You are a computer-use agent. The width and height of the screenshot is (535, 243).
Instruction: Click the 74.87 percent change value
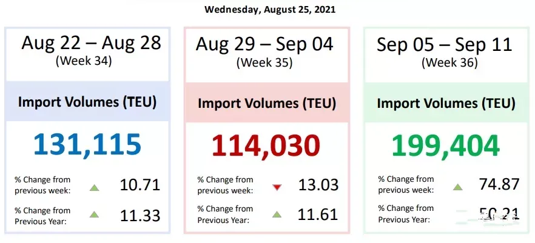pyautogui.click(x=499, y=184)
